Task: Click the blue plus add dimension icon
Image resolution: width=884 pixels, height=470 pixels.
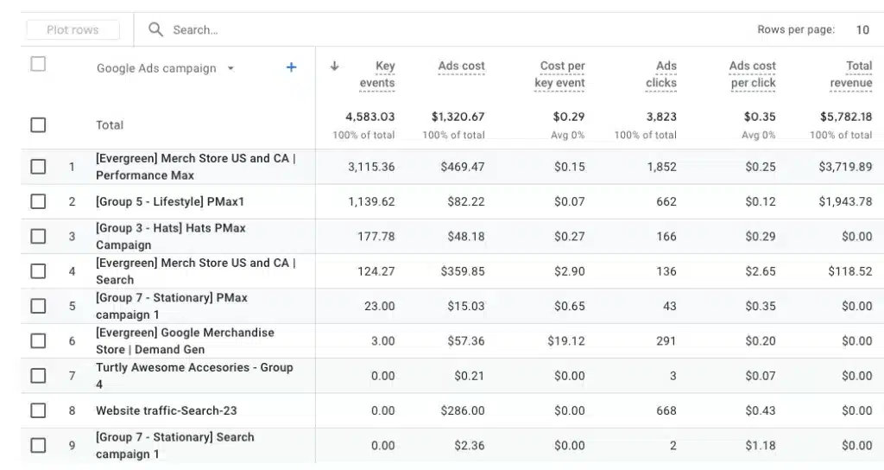Action: (291, 67)
